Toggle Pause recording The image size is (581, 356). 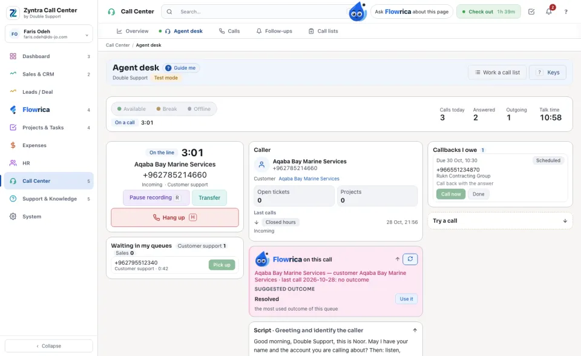(156, 197)
